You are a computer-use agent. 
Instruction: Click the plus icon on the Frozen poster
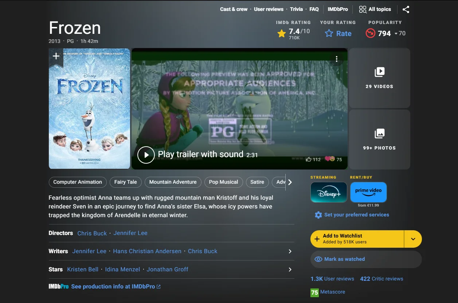55,56
